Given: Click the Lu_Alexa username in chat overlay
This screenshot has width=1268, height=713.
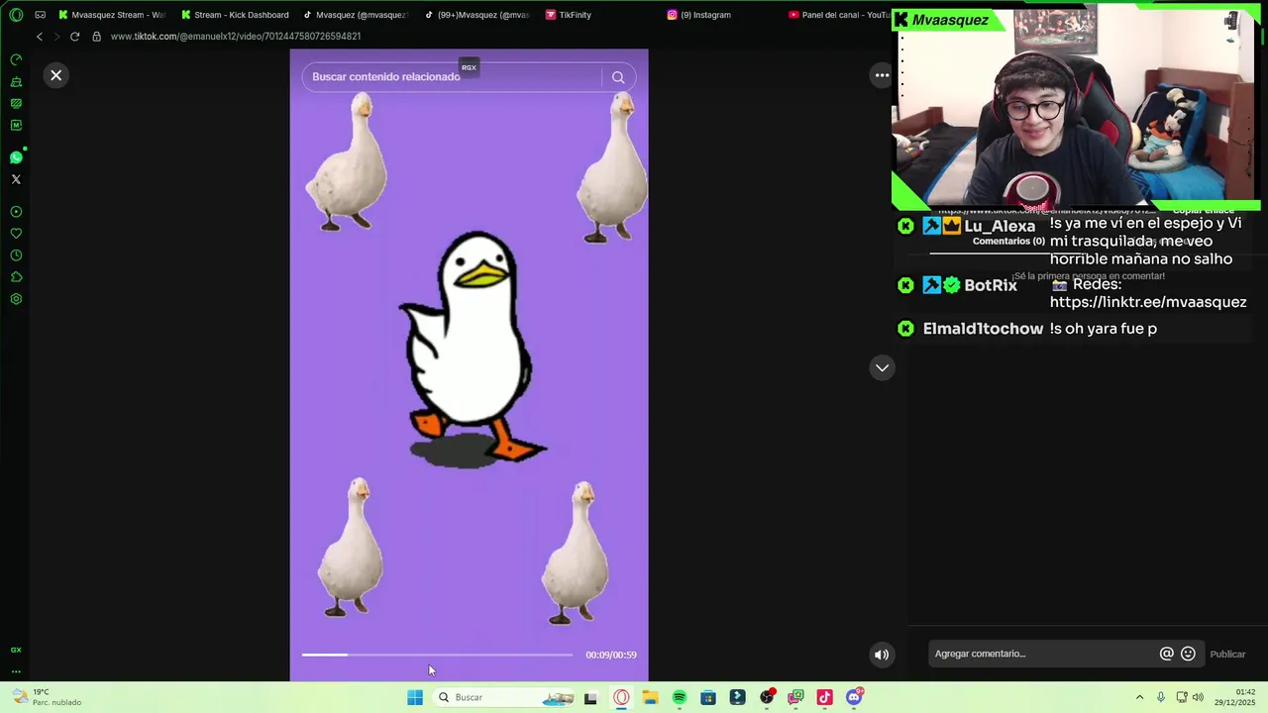Looking at the screenshot, I should [999, 226].
